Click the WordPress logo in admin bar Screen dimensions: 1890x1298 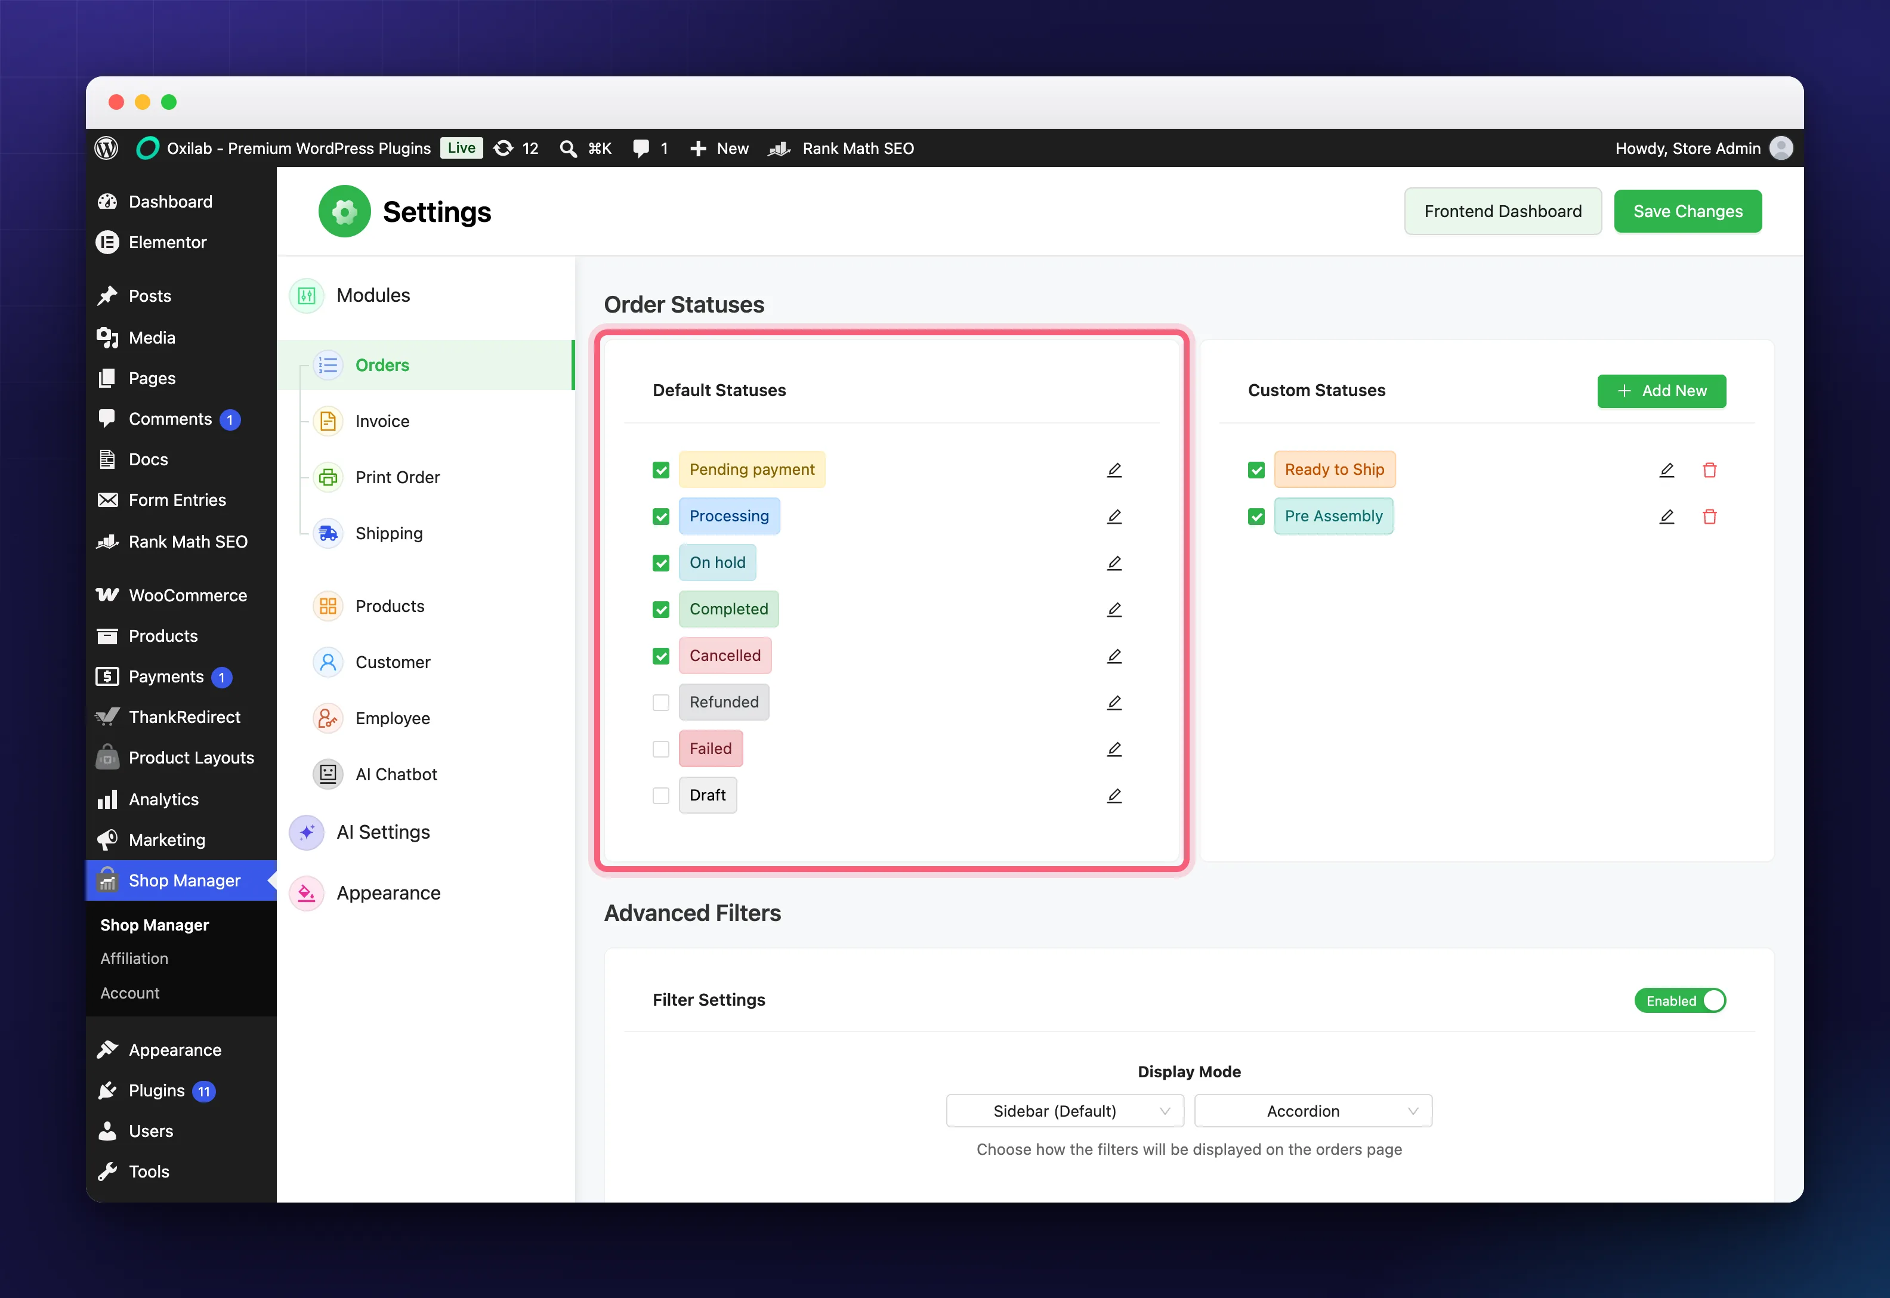(107, 148)
